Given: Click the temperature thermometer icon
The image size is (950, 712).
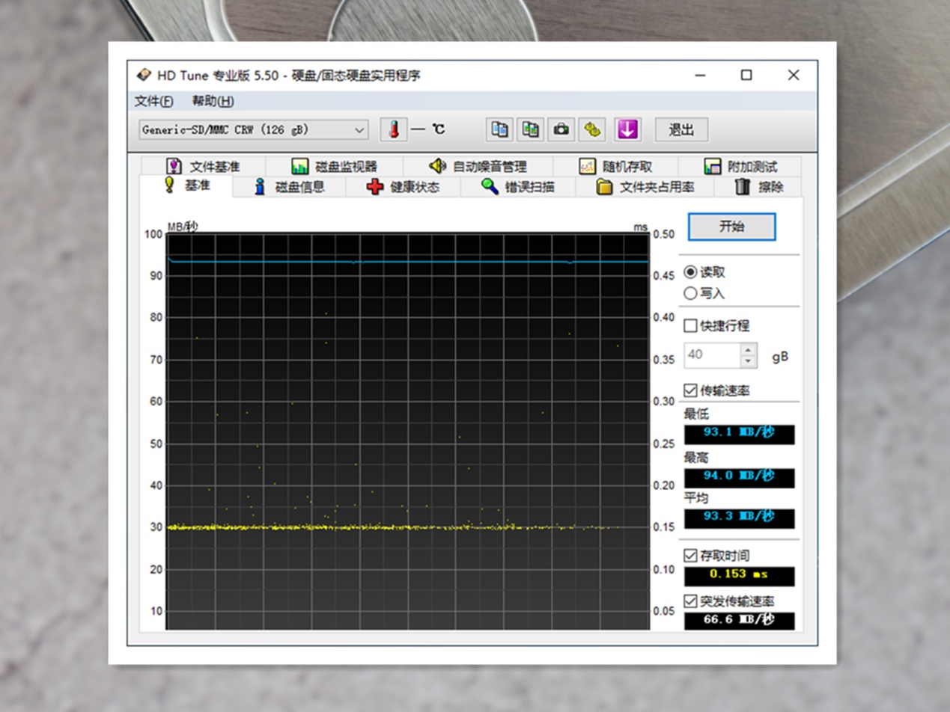Looking at the screenshot, I should point(393,129).
